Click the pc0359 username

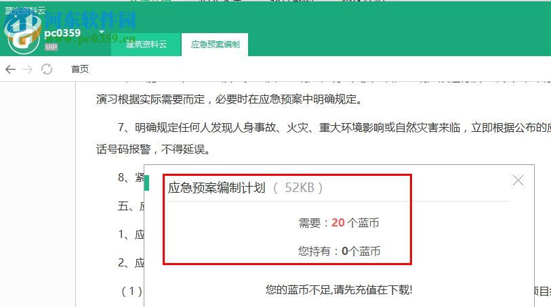[62, 33]
